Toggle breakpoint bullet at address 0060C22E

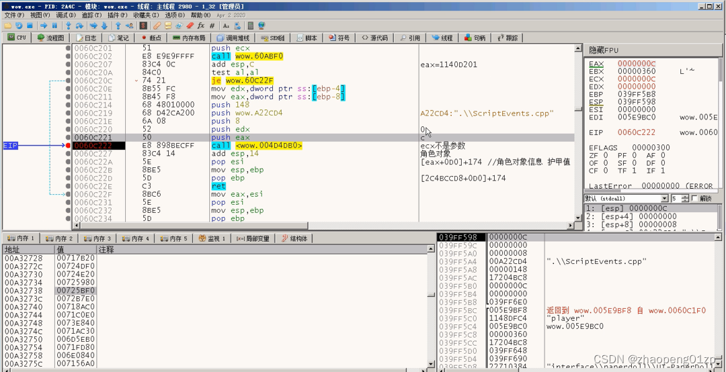[x=68, y=186]
